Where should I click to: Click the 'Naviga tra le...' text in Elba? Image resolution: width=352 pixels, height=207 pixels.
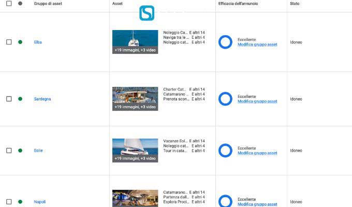tap(176, 37)
